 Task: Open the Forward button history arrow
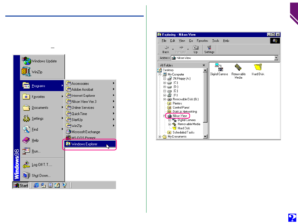188,49
